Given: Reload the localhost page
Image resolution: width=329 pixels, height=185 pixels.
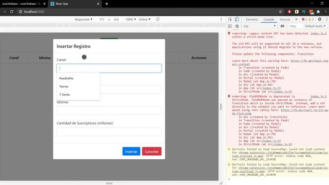Looking at the screenshot, I should pyautogui.click(x=11, y=11).
